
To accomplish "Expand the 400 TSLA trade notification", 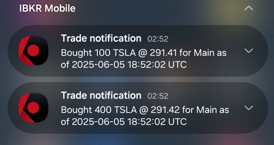I will (x=248, y=108).
